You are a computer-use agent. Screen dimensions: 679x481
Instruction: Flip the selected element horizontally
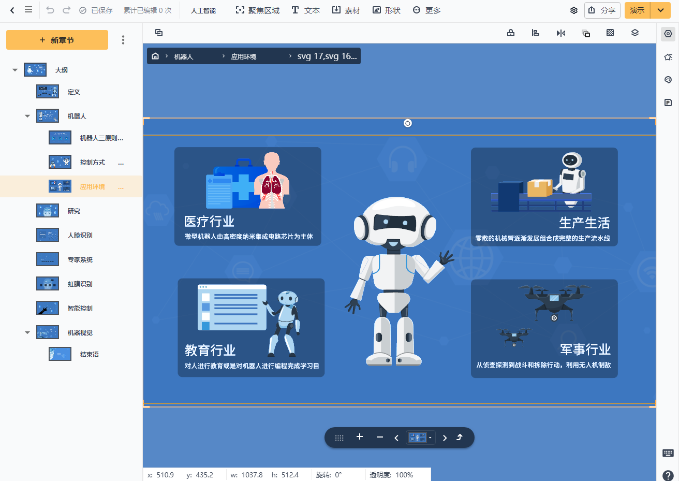click(561, 33)
